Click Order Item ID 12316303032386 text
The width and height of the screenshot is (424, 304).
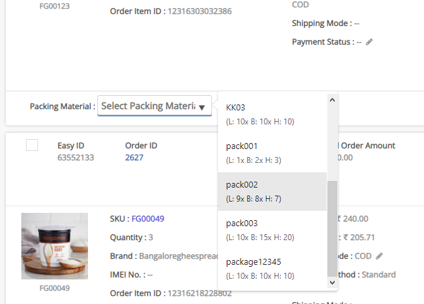point(171,11)
